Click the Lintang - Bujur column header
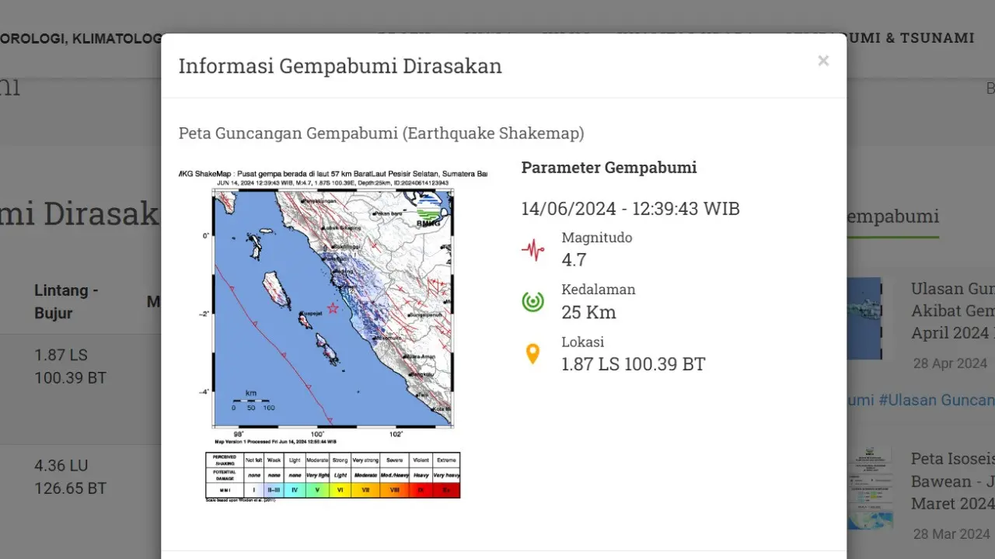The image size is (995, 559). point(66,302)
